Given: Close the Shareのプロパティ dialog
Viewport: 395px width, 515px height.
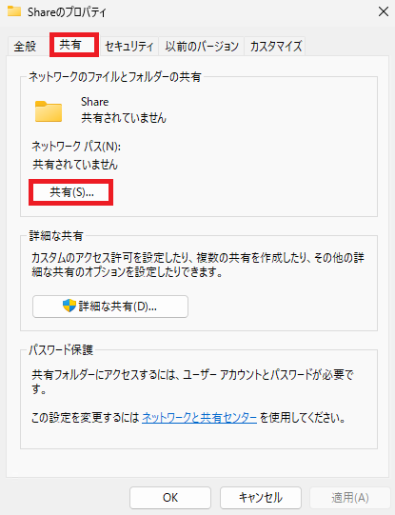Looking at the screenshot, I should 384,11.
